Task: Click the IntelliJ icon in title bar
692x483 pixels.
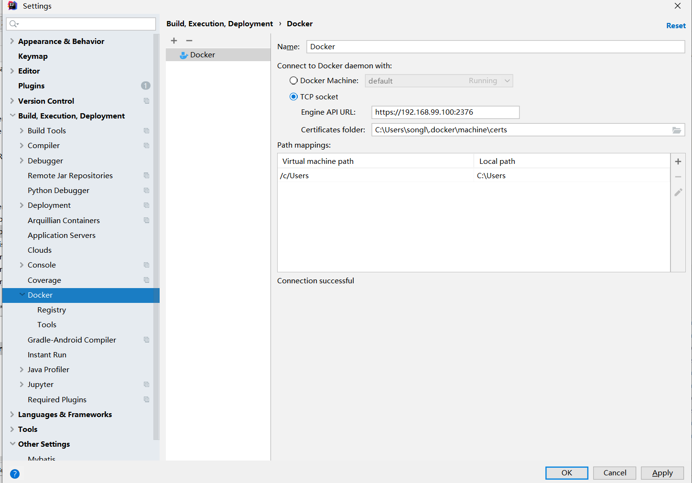Action: pyautogui.click(x=12, y=6)
